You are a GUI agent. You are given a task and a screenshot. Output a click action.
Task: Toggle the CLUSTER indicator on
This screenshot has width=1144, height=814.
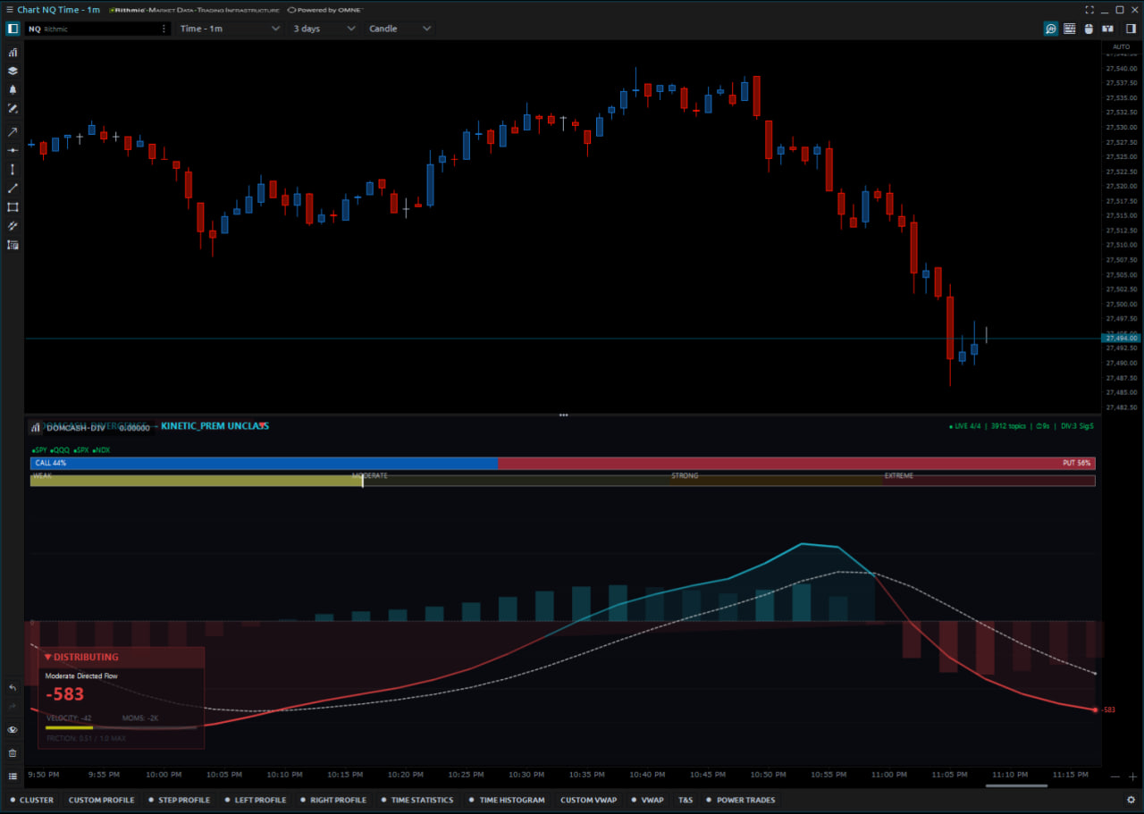tap(32, 800)
